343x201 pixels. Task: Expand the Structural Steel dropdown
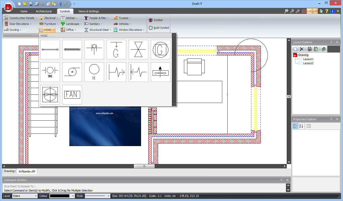coord(98,30)
